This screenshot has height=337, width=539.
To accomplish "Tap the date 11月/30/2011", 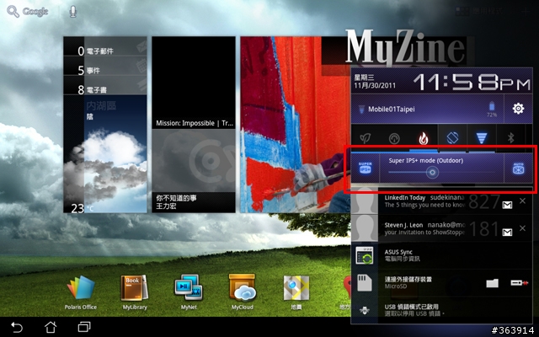I will (x=375, y=86).
